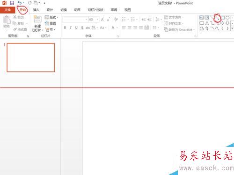The image size is (234, 175).
Task: Open the font group dialog launcher
Action: (x=118, y=36)
